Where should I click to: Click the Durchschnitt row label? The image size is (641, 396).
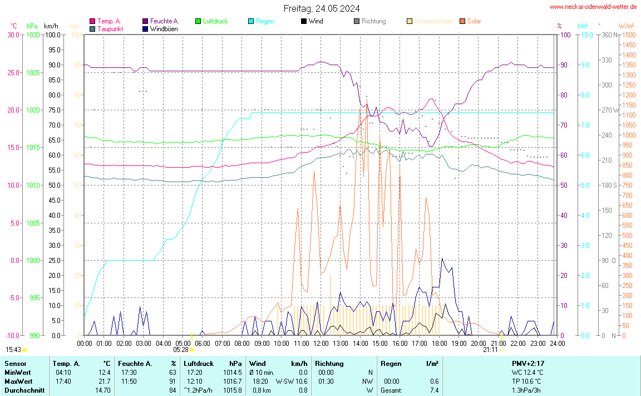(24, 390)
